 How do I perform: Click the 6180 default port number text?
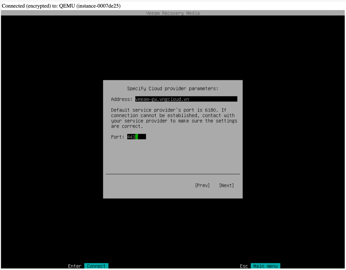coord(210,110)
